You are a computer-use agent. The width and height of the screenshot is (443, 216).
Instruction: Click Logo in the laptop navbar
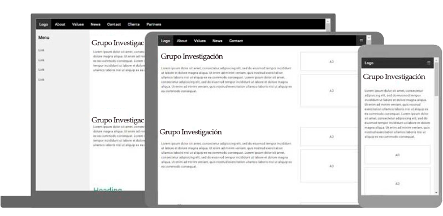pyautogui.click(x=44, y=24)
